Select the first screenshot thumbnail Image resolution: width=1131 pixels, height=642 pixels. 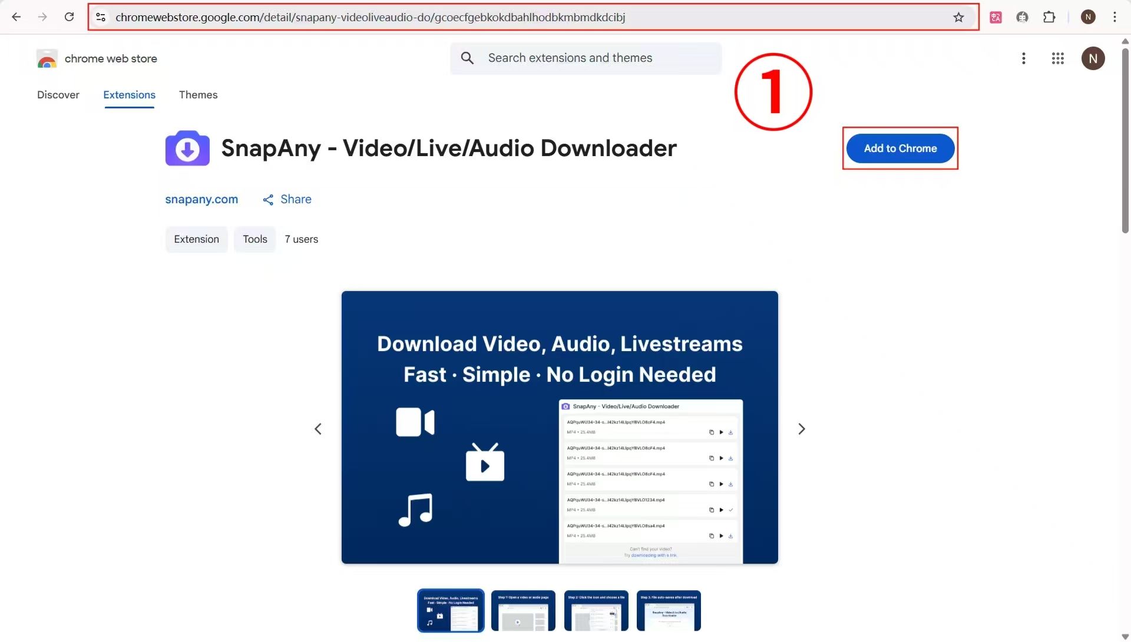tap(451, 611)
